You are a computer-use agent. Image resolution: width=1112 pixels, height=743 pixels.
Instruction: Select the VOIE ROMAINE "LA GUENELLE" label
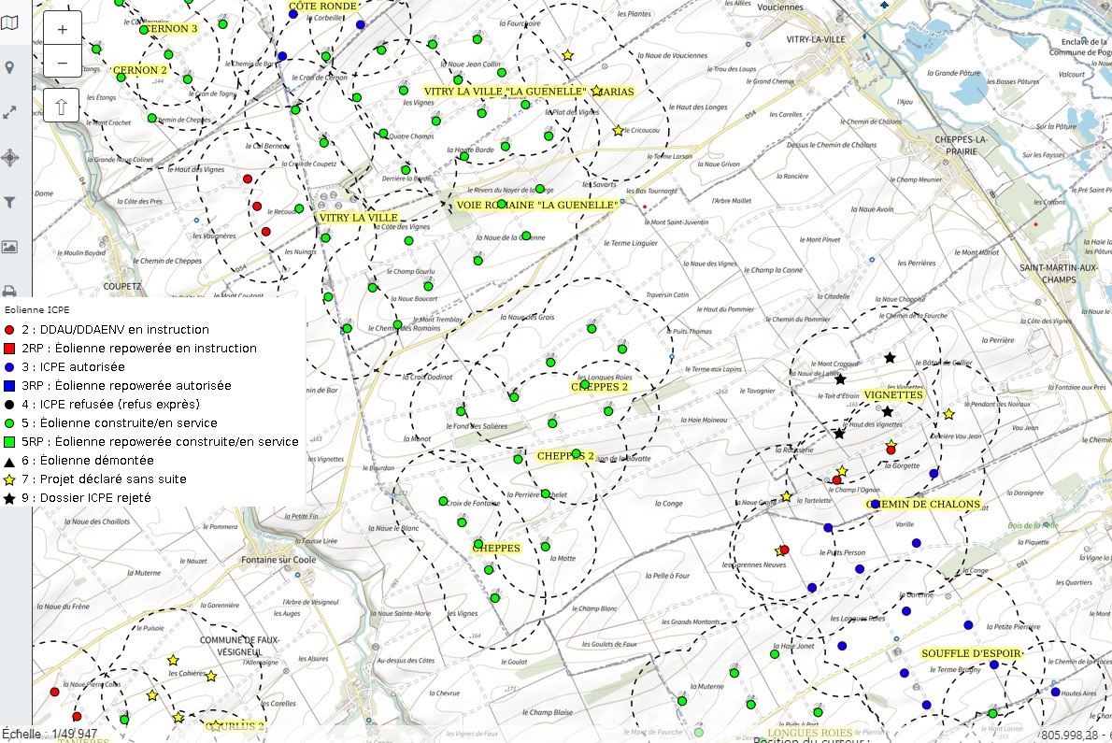coord(537,205)
